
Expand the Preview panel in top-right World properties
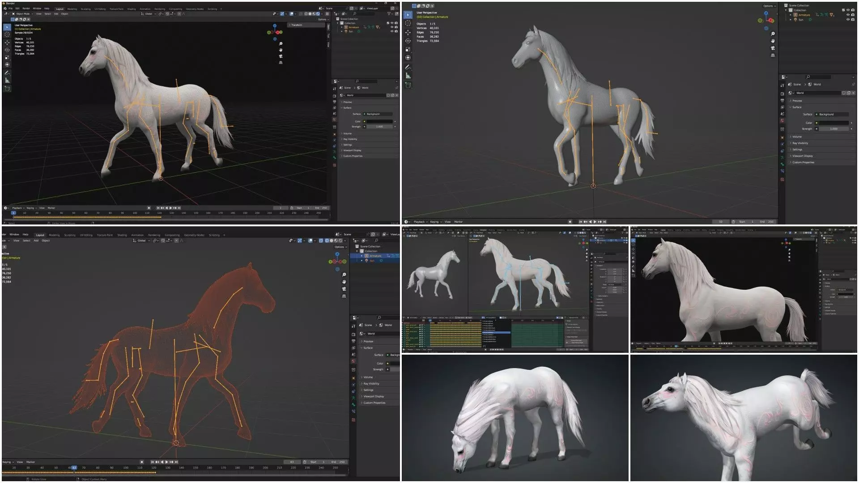point(822,101)
